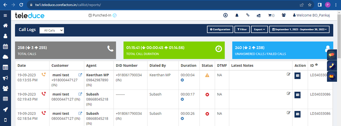341x126 pixels.
Task: Open notifications bell icon
Action: click(237, 15)
